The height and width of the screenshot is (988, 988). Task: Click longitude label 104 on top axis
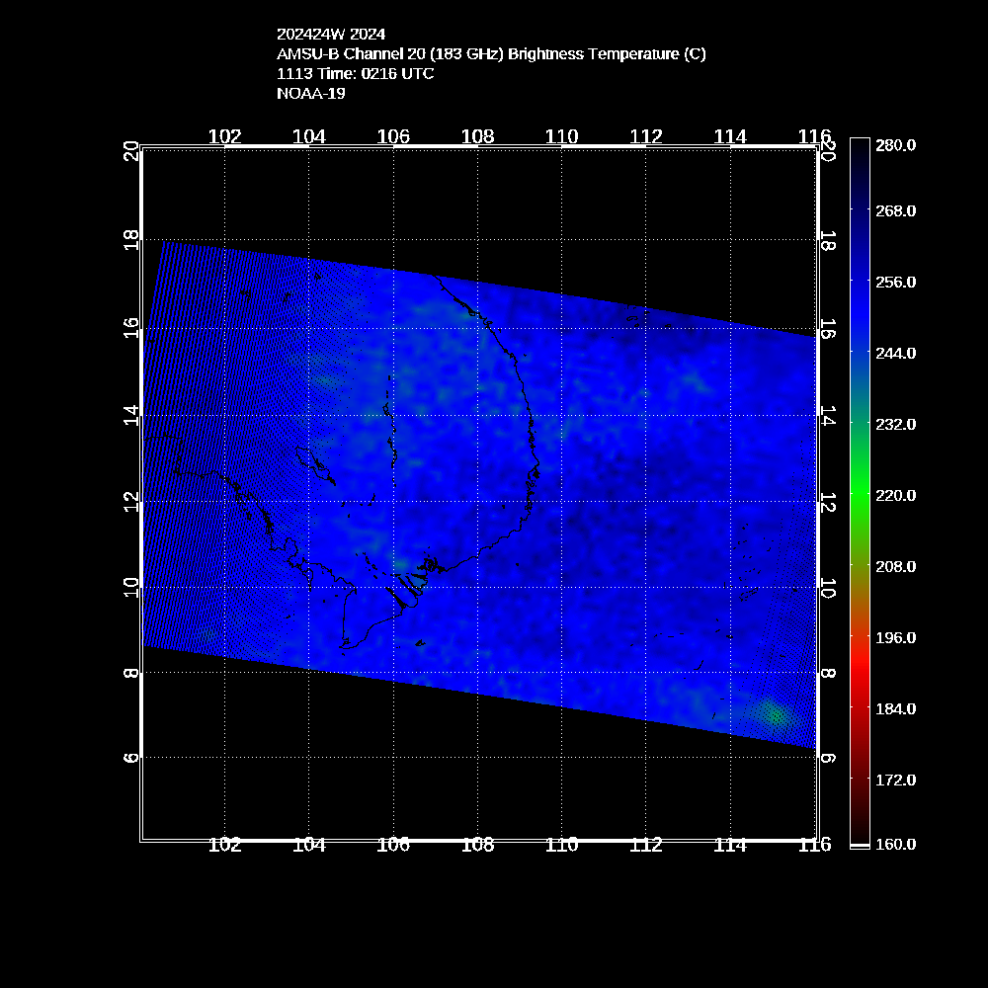pos(308,136)
